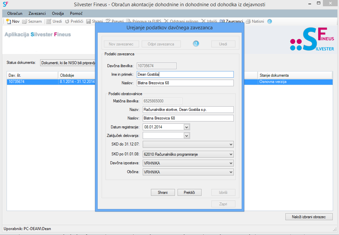Image resolution: width=339 pixels, height=235 pixels.
Task: Click the Uredi button in dialog
Action: click(223, 44)
